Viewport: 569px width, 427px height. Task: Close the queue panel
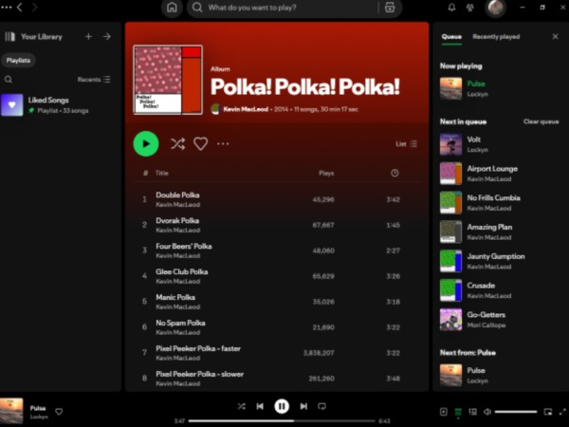tap(555, 37)
